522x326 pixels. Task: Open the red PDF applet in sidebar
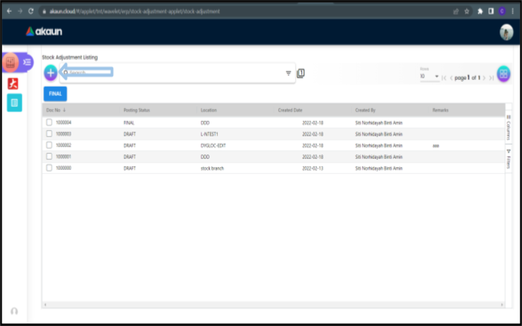13,84
